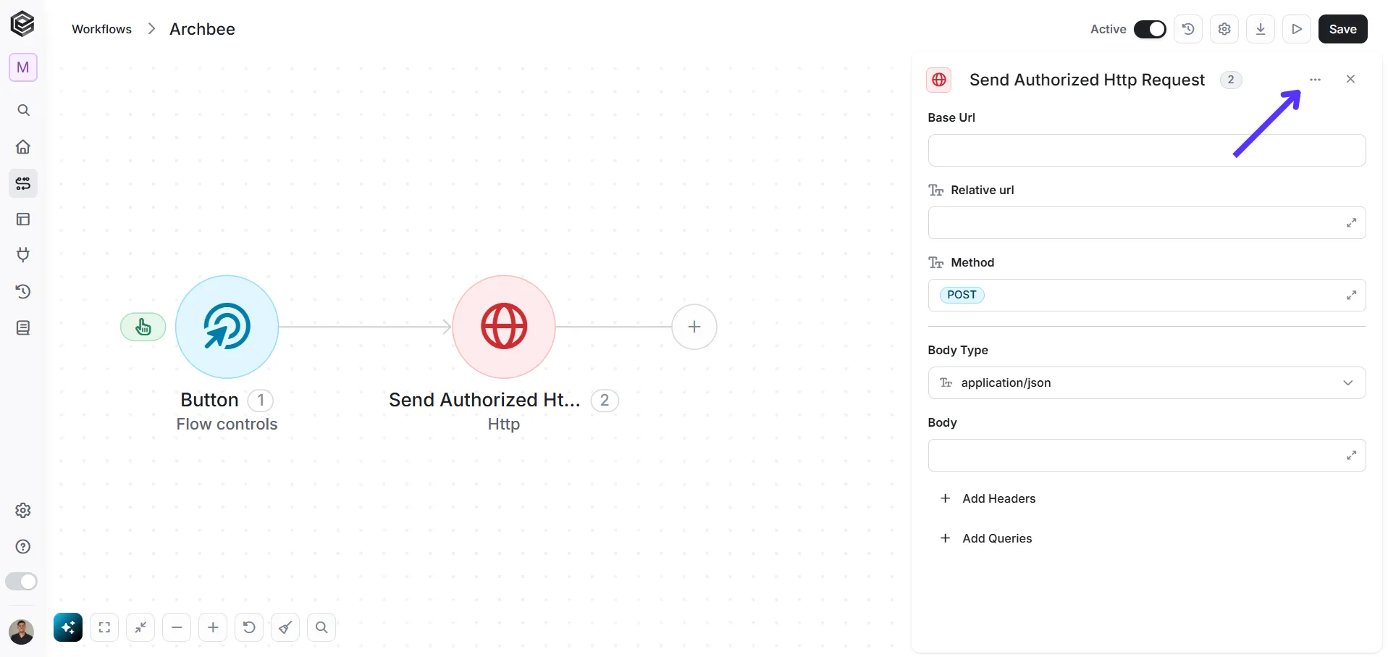Open the tables layout icon in sidebar
This screenshot has height=657, width=1388.
(23, 219)
